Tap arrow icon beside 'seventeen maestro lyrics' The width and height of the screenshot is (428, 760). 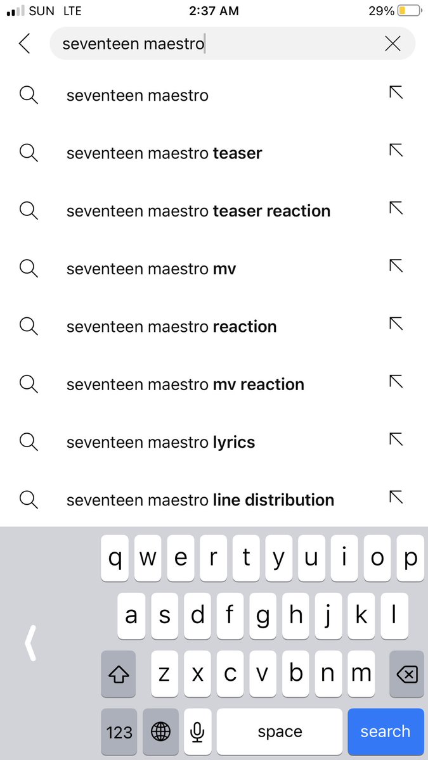[396, 439]
